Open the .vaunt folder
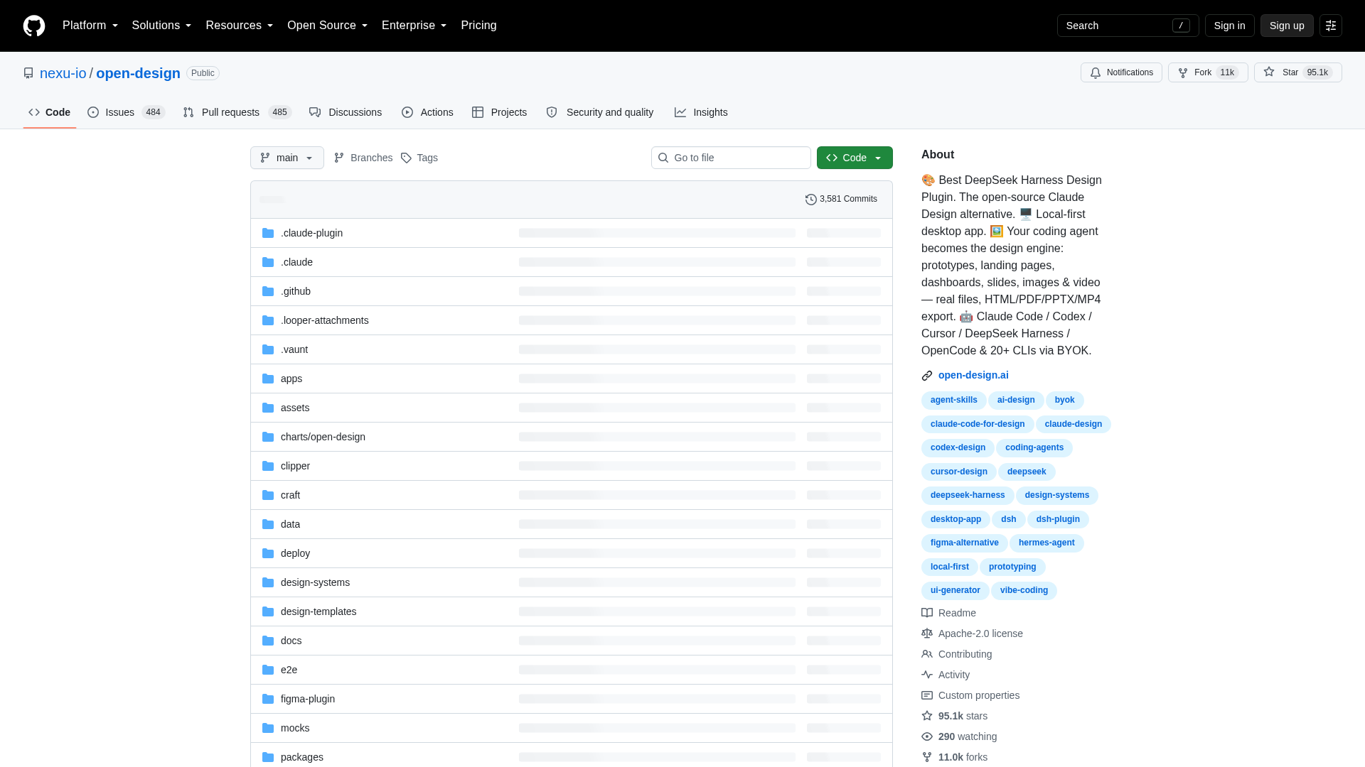The height and width of the screenshot is (767, 1365). point(294,349)
